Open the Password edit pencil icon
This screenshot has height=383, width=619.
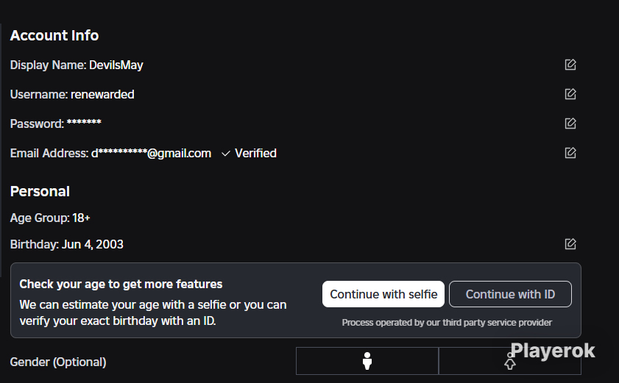tap(570, 124)
